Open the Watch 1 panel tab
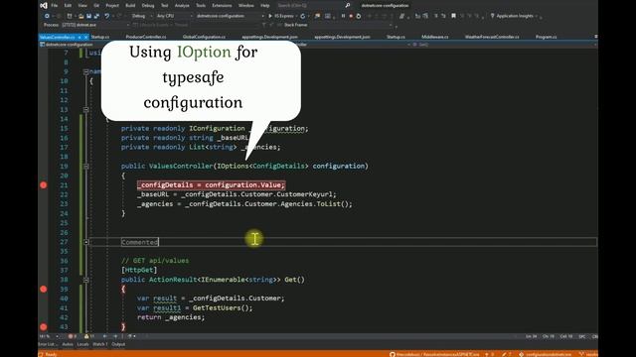Viewport: 636px width, 357px height. [x=100, y=344]
